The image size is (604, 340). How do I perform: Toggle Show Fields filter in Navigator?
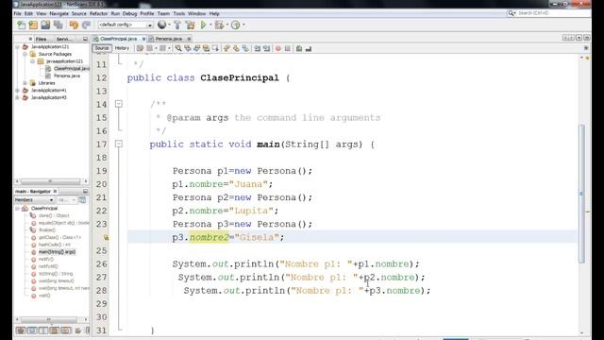pos(32,331)
